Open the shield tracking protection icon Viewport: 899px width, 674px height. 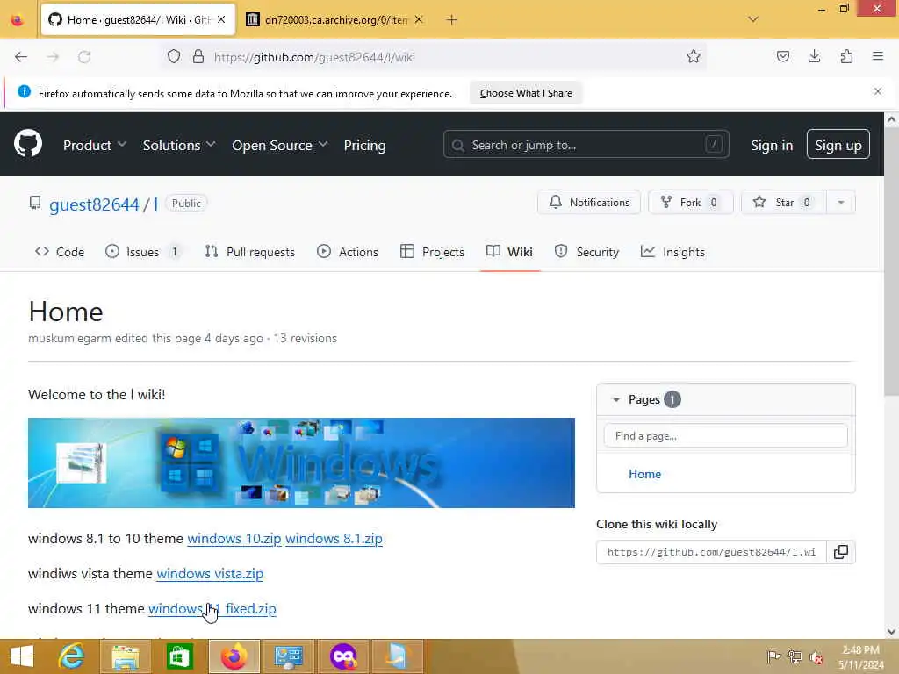174,56
